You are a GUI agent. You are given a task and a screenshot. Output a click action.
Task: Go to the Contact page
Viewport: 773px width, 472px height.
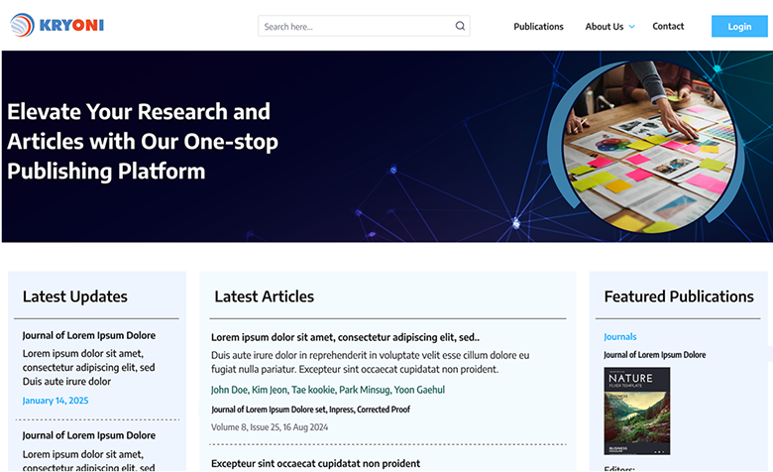tap(668, 26)
